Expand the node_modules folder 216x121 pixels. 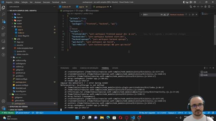pos(10,94)
